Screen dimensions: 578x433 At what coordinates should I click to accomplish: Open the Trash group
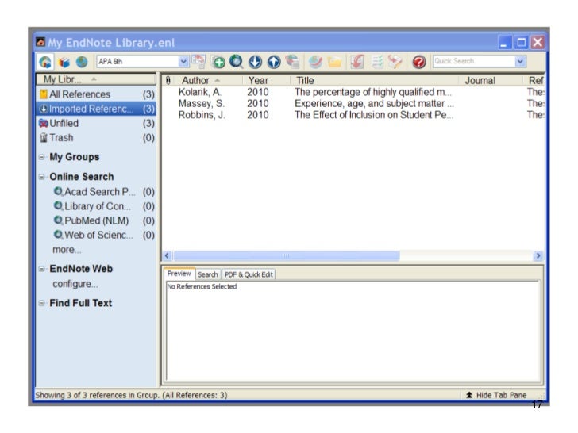tap(96, 137)
